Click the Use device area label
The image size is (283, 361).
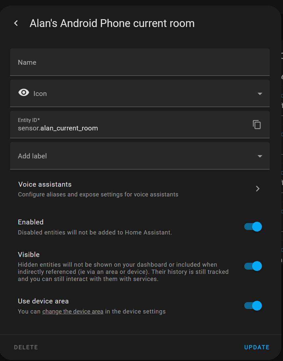(43, 301)
